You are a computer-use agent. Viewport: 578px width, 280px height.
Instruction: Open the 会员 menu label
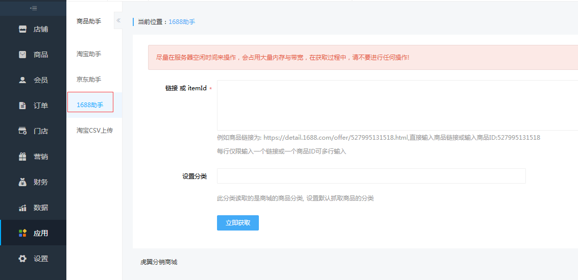tap(40, 80)
